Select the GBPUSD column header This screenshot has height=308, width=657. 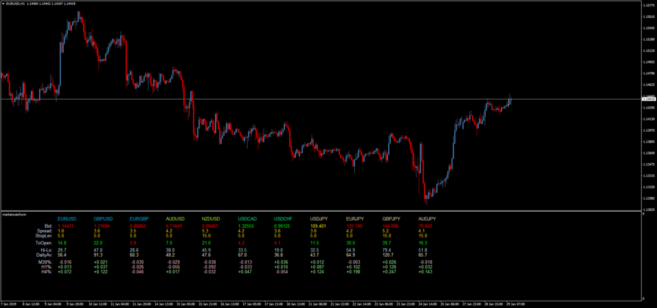click(103, 219)
